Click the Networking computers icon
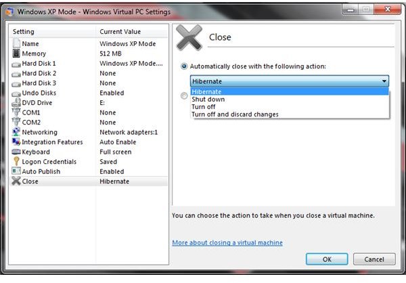The image size is (406, 283). (x=16, y=132)
